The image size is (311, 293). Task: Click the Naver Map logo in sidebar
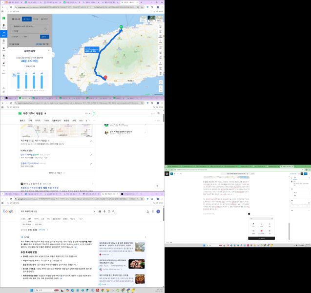tap(3, 18)
